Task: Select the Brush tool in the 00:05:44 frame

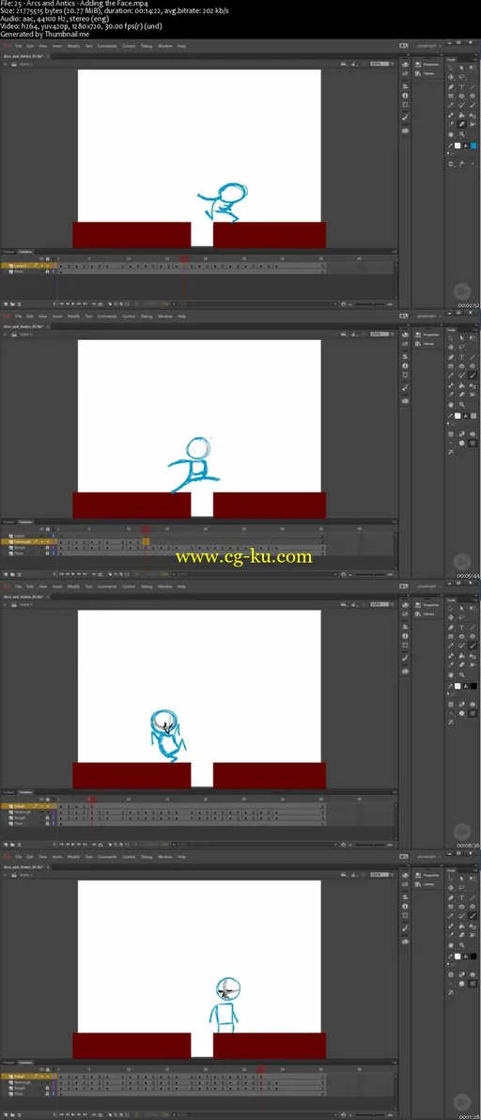Action: (x=473, y=375)
